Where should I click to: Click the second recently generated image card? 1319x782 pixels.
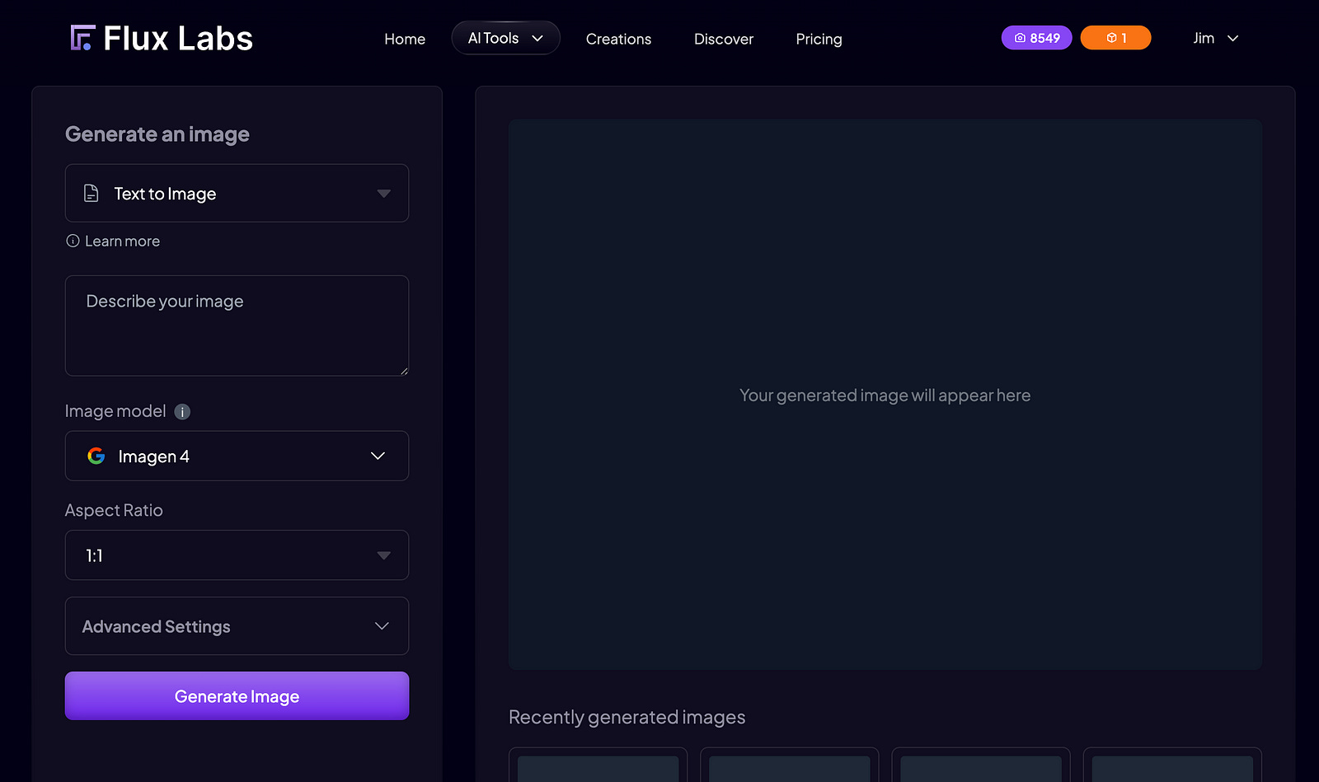tap(789, 765)
